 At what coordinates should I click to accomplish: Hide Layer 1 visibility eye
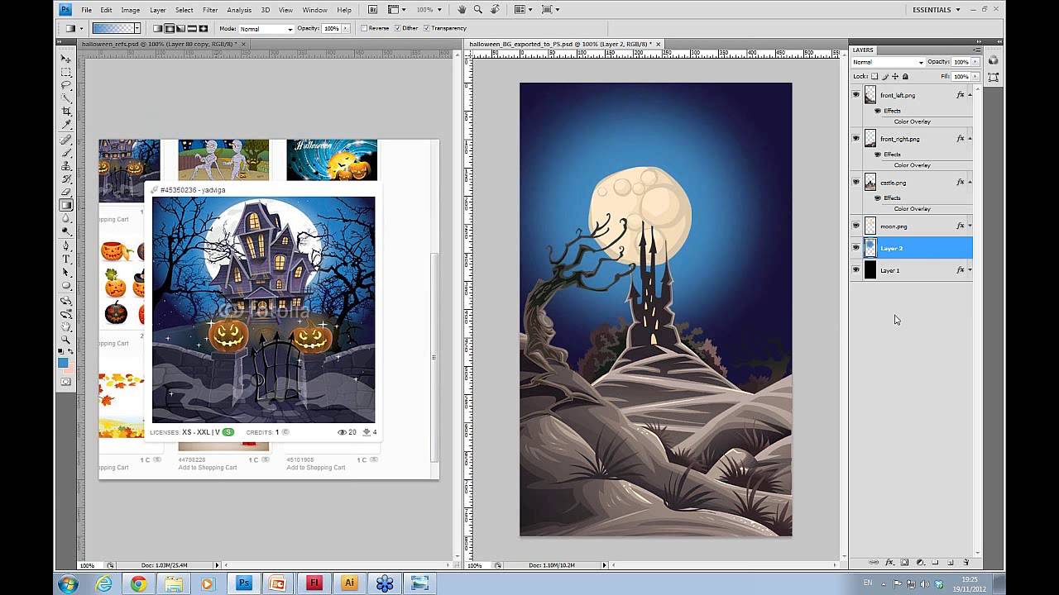(x=855, y=269)
